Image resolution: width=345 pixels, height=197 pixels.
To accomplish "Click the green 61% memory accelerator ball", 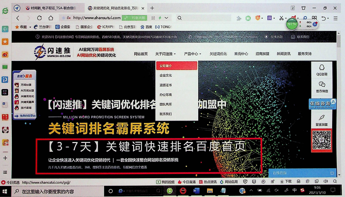I will pos(292,24).
